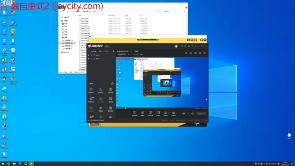Expand the chevron after FS2 in breadcrumb

(97, 11)
